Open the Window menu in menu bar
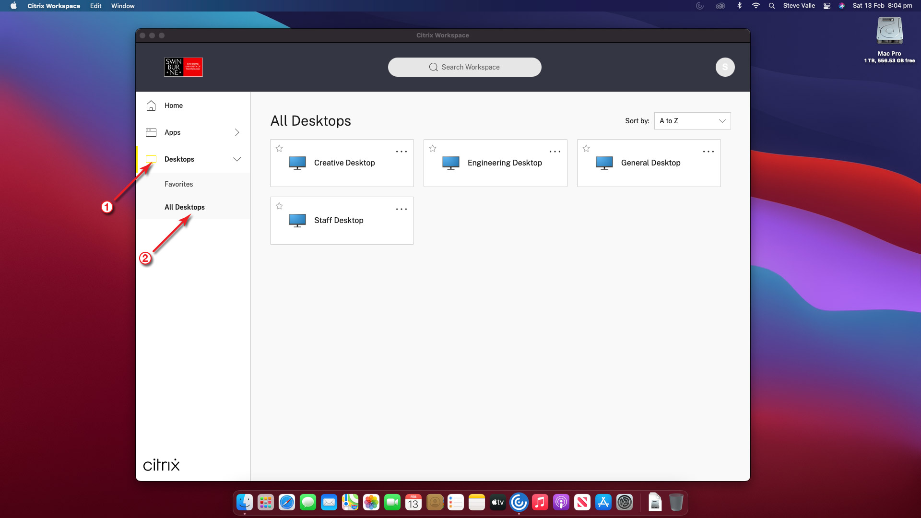Image resolution: width=921 pixels, height=518 pixels. click(123, 6)
